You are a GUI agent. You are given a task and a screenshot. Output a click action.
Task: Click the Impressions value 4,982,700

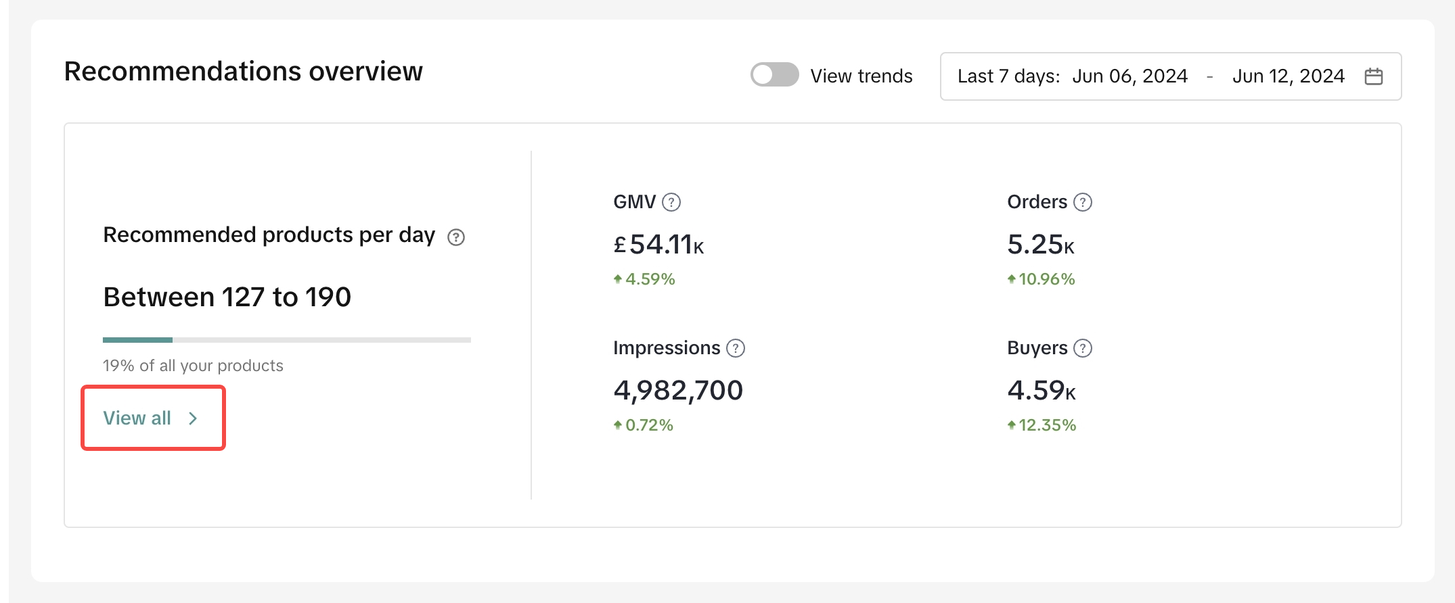(x=678, y=391)
